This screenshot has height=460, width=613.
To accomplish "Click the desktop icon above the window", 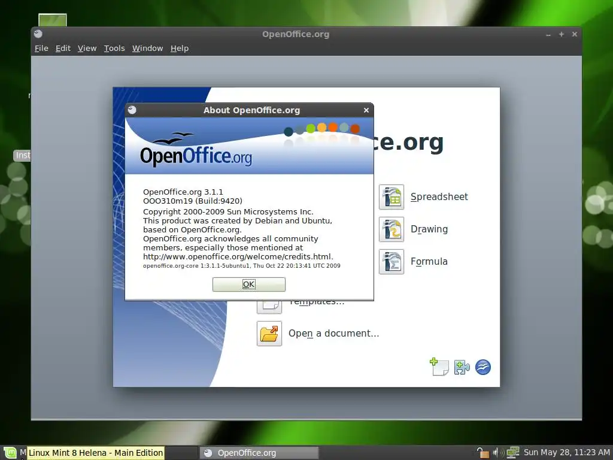I will pyautogui.click(x=53, y=20).
